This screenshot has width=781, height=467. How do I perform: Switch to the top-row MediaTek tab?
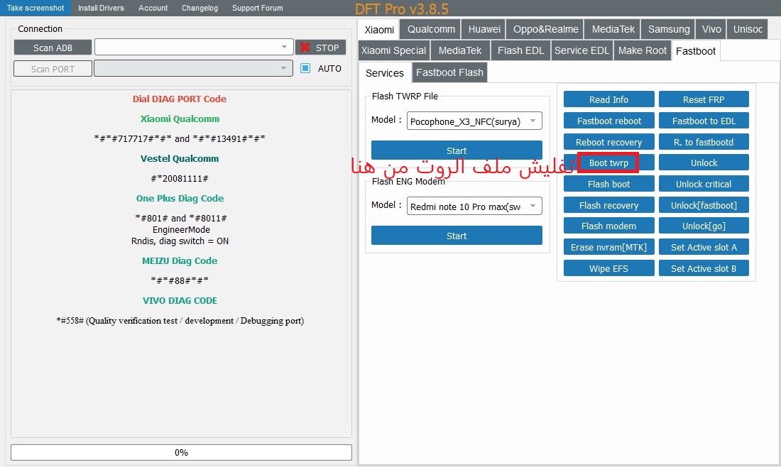tap(613, 29)
